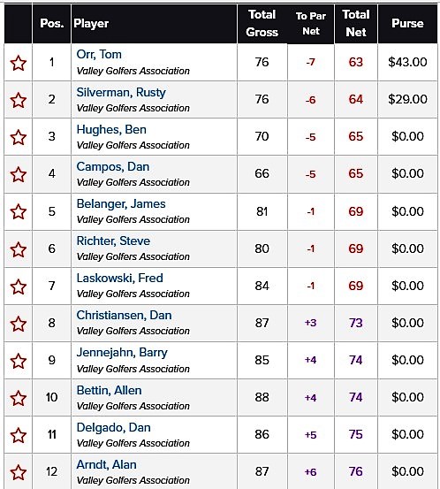Sort by the Pos. column header
440x489 pixels.
[x=52, y=23]
